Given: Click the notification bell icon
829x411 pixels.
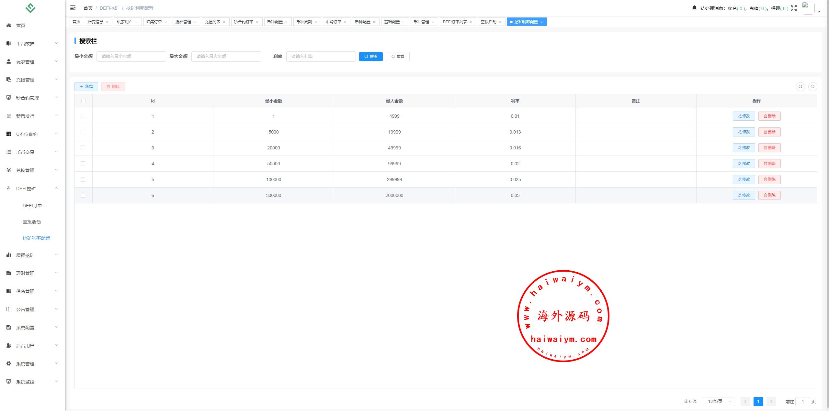Looking at the screenshot, I should (x=694, y=8).
